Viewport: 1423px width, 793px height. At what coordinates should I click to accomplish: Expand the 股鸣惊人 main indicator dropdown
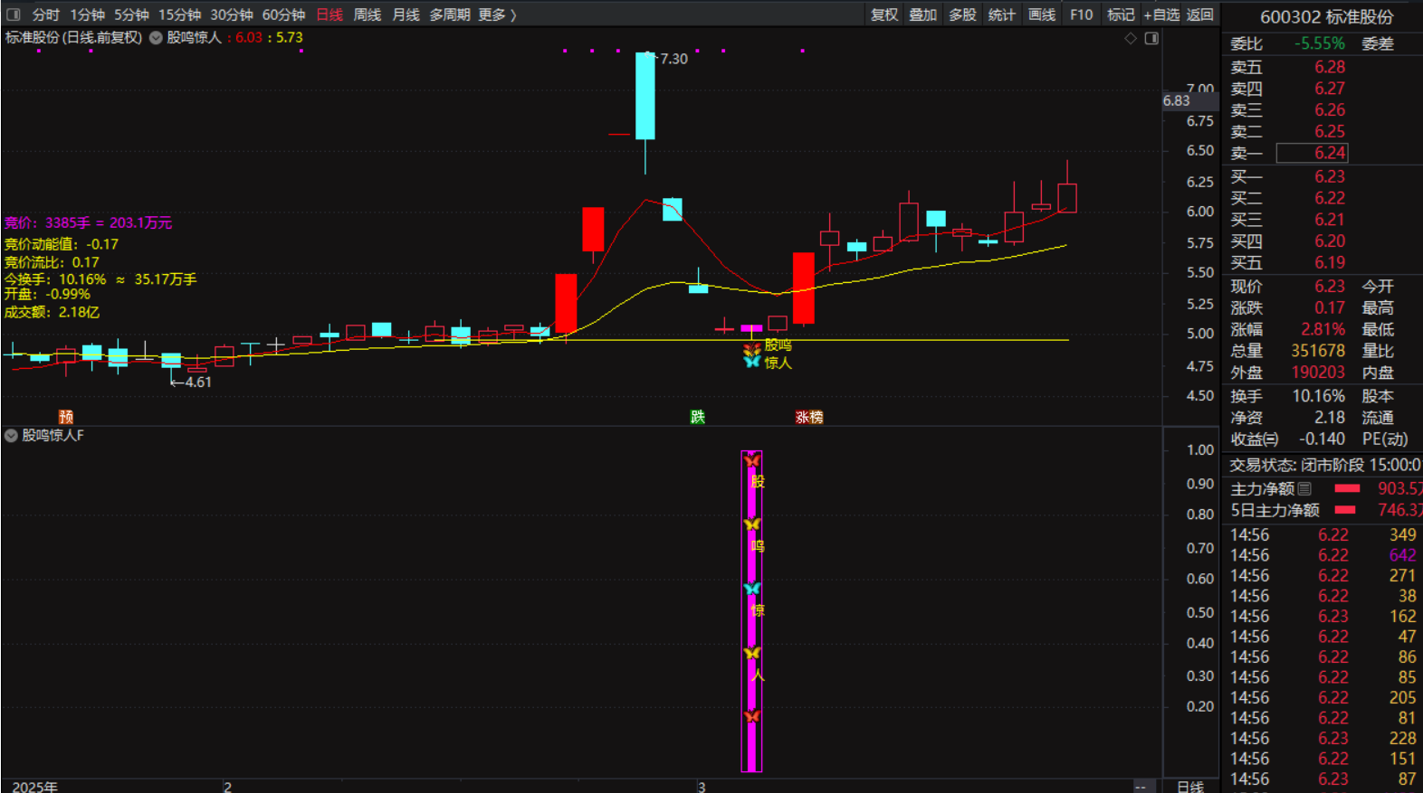point(156,38)
